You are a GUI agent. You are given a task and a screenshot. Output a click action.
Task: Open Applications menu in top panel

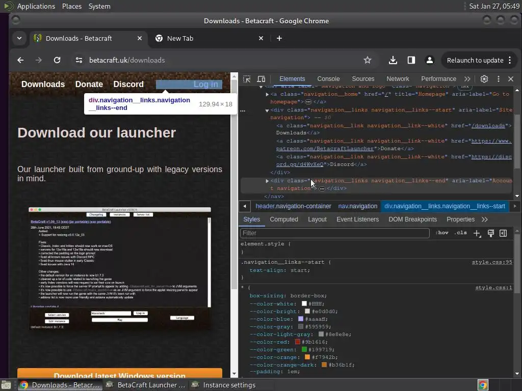pos(36,6)
